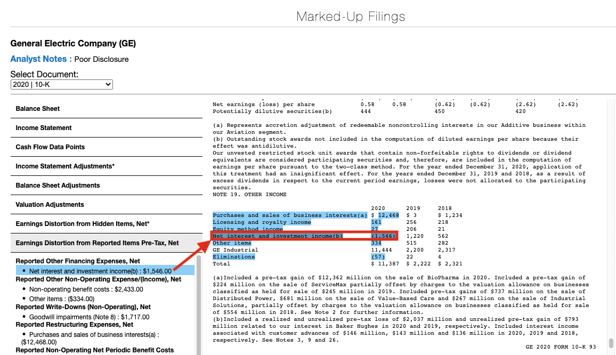Screen dimensions: 616x355
Task: Click the Equity method income row label
Action: pos(247,229)
